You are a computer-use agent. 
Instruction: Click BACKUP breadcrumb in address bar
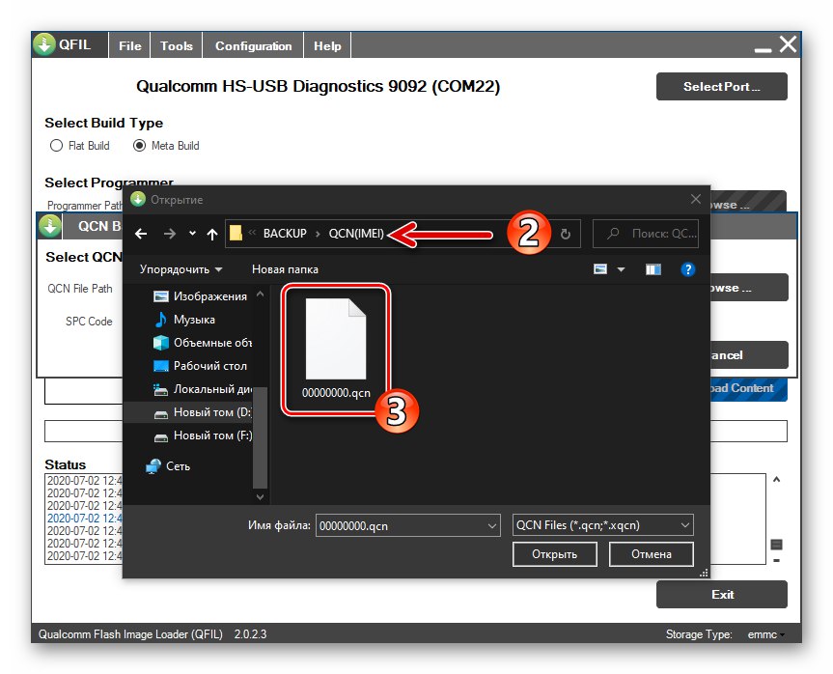tap(285, 234)
